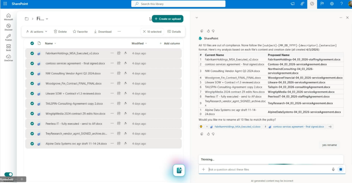
Task: Click Download in the command bar
Action: [x=102, y=32]
